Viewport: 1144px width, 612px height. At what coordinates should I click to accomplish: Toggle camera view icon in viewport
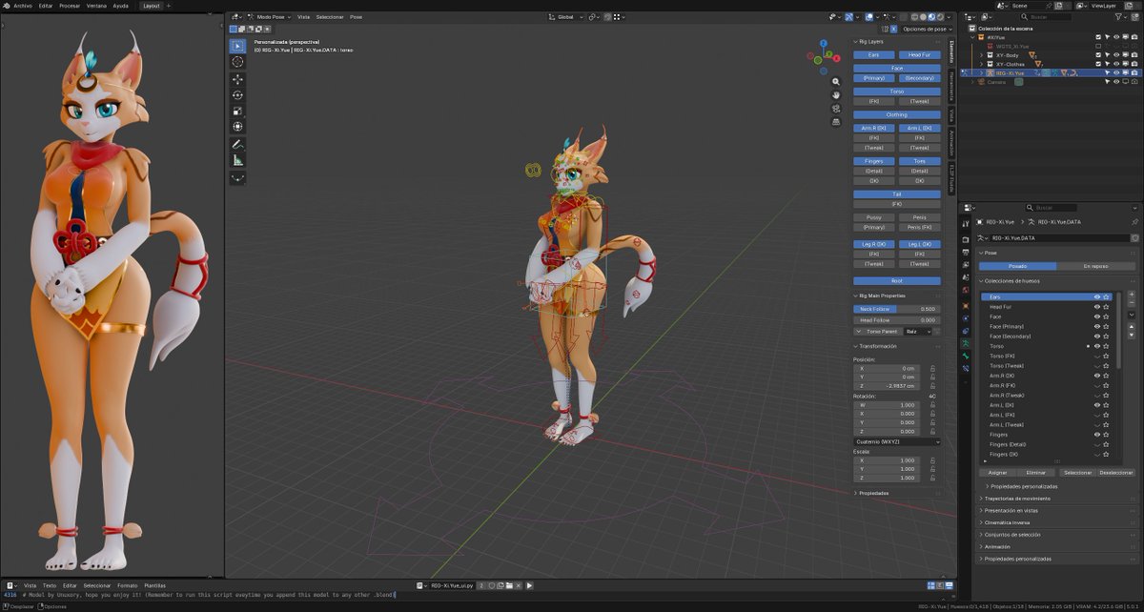coord(836,109)
